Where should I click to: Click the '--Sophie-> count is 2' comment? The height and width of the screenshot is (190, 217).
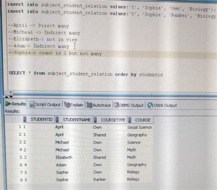point(55,53)
